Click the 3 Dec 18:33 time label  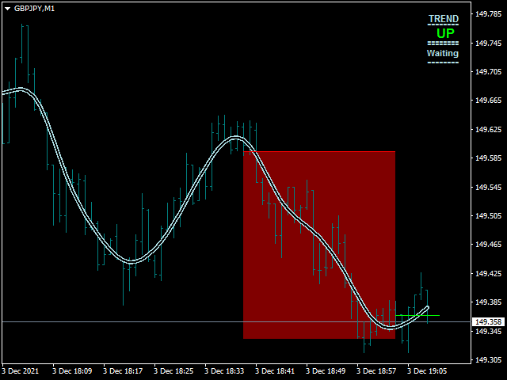click(x=224, y=370)
